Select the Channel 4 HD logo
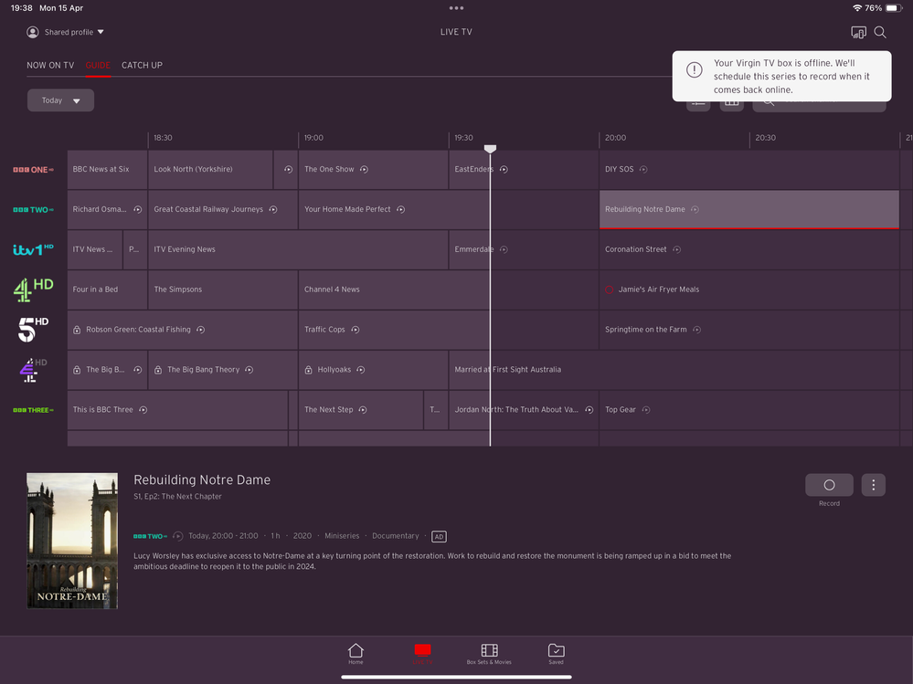The height and width of the screenshot is (684, 913). point(33,289)
